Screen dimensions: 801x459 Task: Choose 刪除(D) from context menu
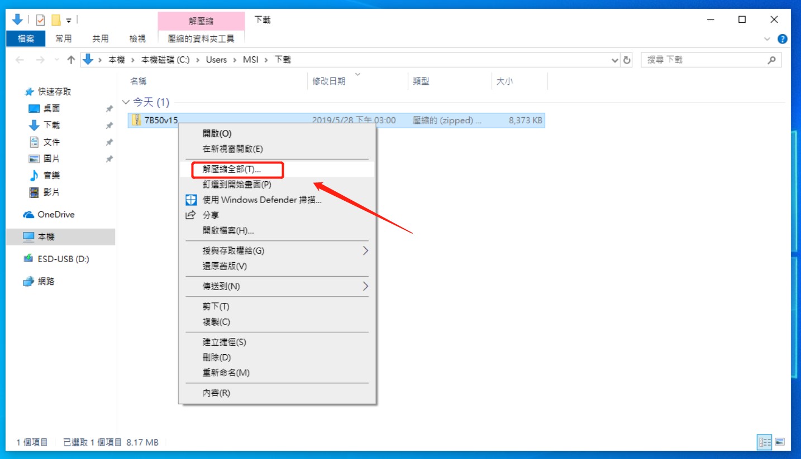pos(276,357)
